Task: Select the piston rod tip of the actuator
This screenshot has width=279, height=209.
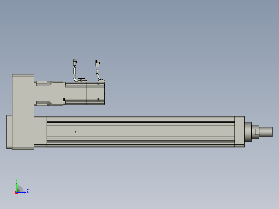Action: tap(266, 132)
